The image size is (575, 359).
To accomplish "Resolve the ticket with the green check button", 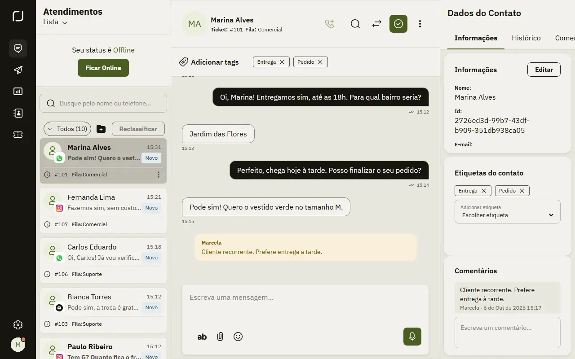I will (x=398, y=24).
